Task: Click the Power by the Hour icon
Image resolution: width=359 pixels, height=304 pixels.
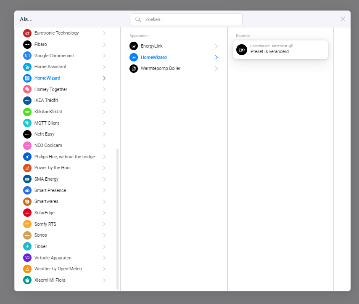Action: coord(27,168)
